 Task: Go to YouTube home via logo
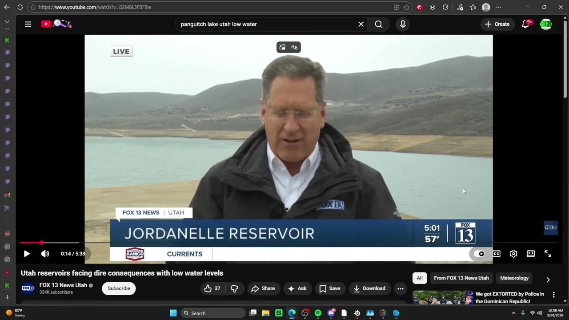pos(56,24)
